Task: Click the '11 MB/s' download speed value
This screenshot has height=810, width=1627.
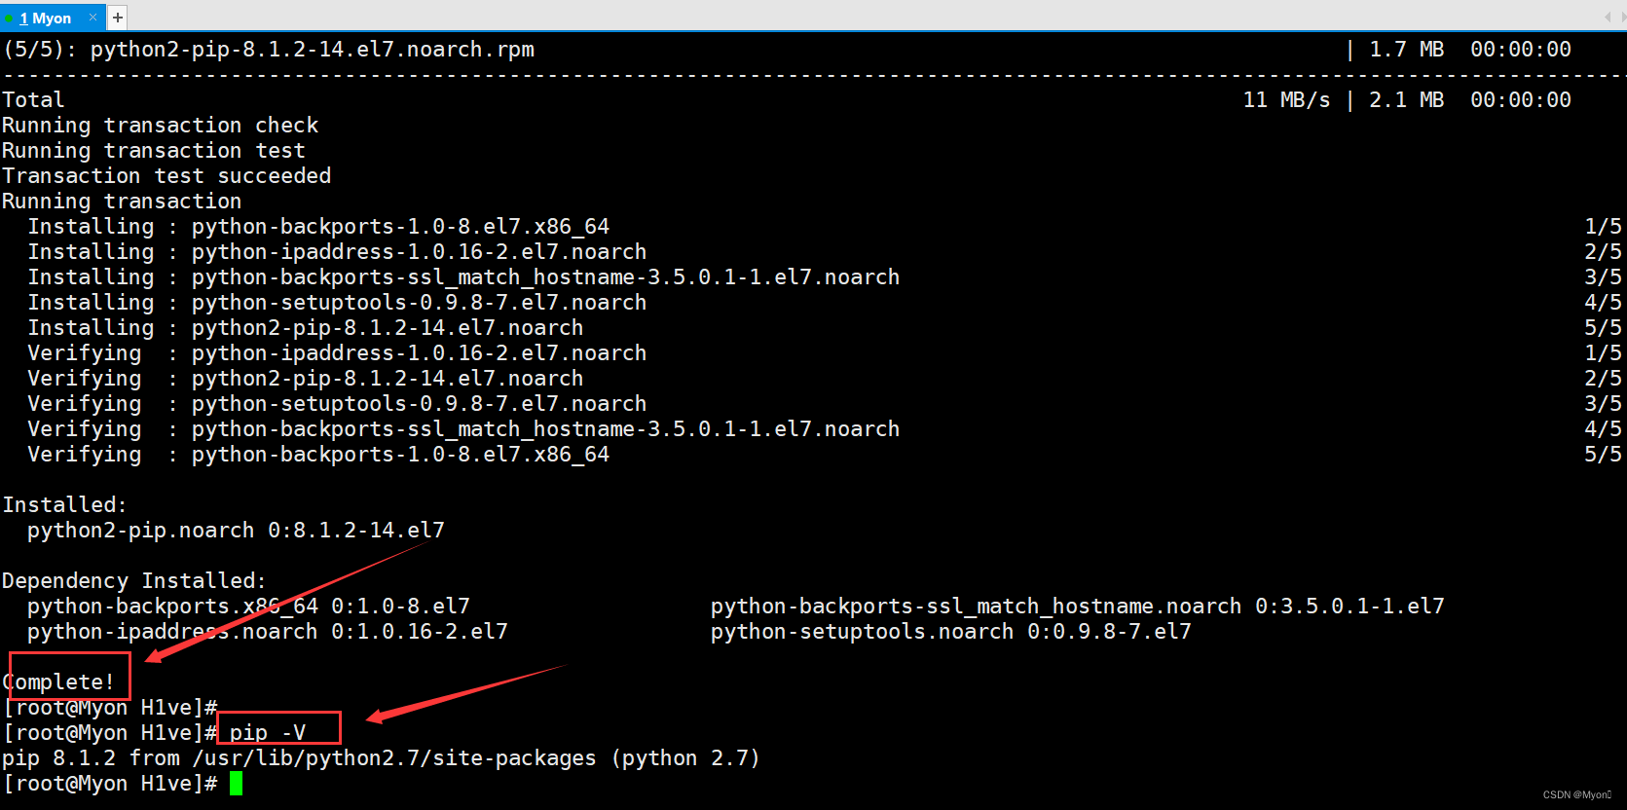Action: [1286, 99]
